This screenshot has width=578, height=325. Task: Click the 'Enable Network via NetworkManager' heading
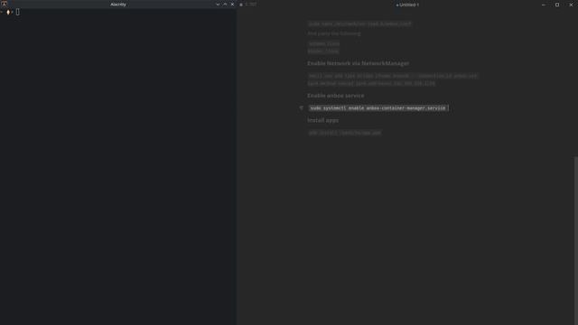(358, 63)
